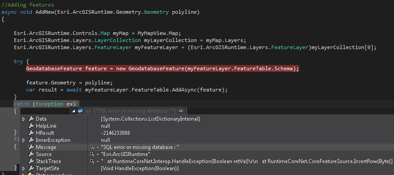Click the AddNew method name

(44, 12)
